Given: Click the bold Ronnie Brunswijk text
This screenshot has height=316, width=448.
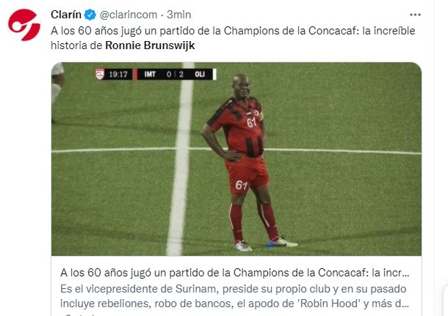Looking at the screenshot, I should click(x=150, y=45).
